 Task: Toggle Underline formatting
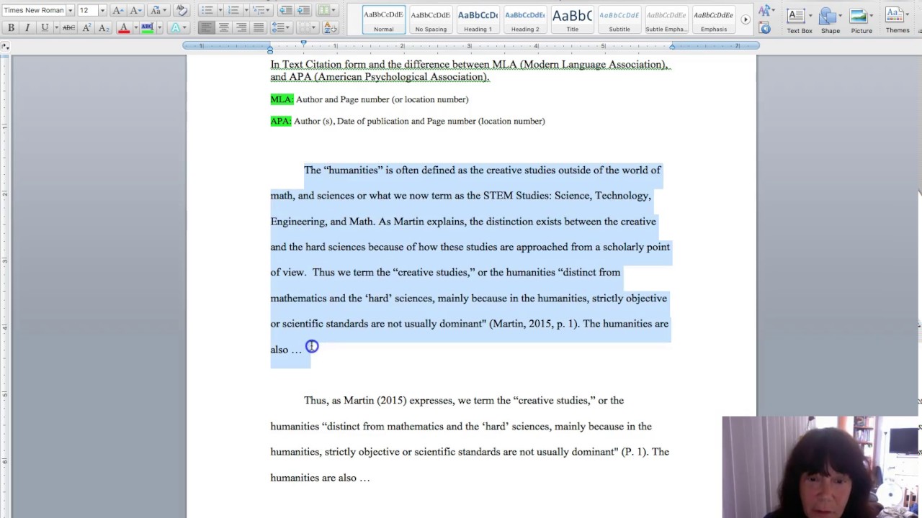pyautogui.click(x=44, y=27)
